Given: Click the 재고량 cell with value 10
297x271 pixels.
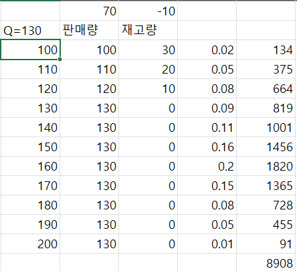Looking at the screenshot, I should [x=148, y=88].
